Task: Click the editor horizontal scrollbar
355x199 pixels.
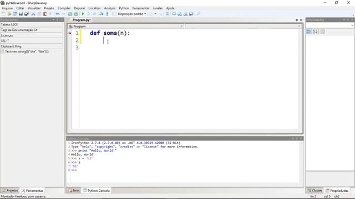Action: 184,130
